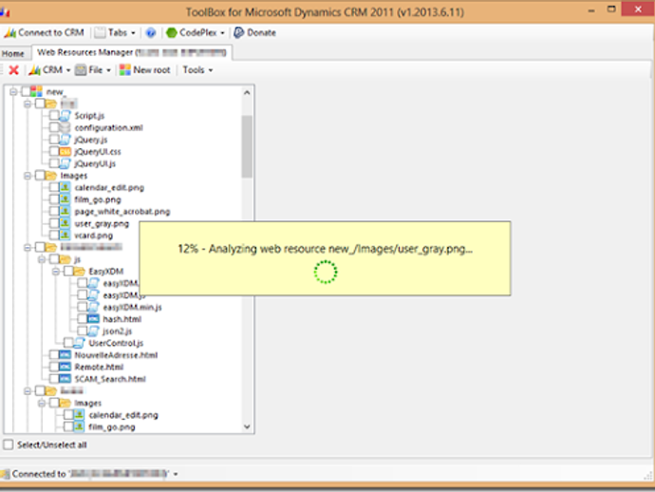Click the vcard.png image icon
Viewport: 655px width, 492px height.
point(65,236)
